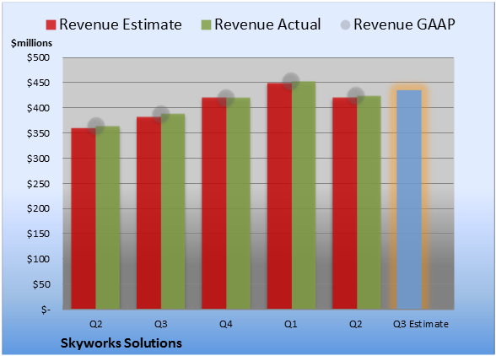Select the green actual bar for Q4
Screen dimensions: 496x356
pyautogui.click(x=238, y=203)
